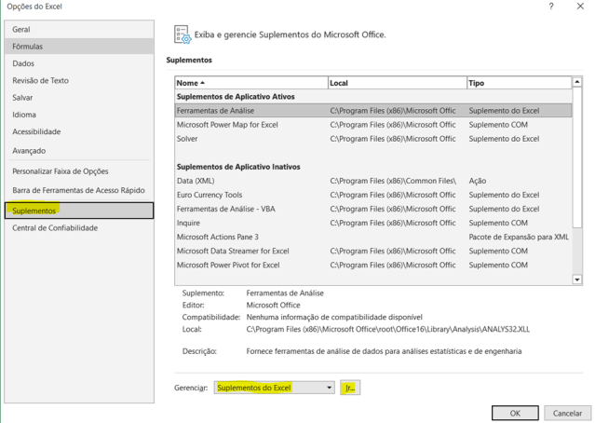Screen dimensions: 595x423
Task: Select Euro Currency Tools add-in
Action: (210, 195)
